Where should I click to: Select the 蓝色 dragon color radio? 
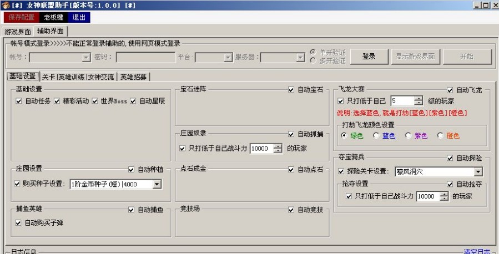[x=376, y=135]
